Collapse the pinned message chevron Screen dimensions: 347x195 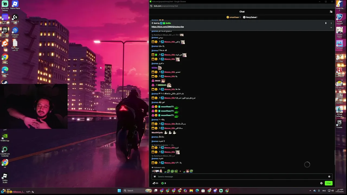click(331, 27)
